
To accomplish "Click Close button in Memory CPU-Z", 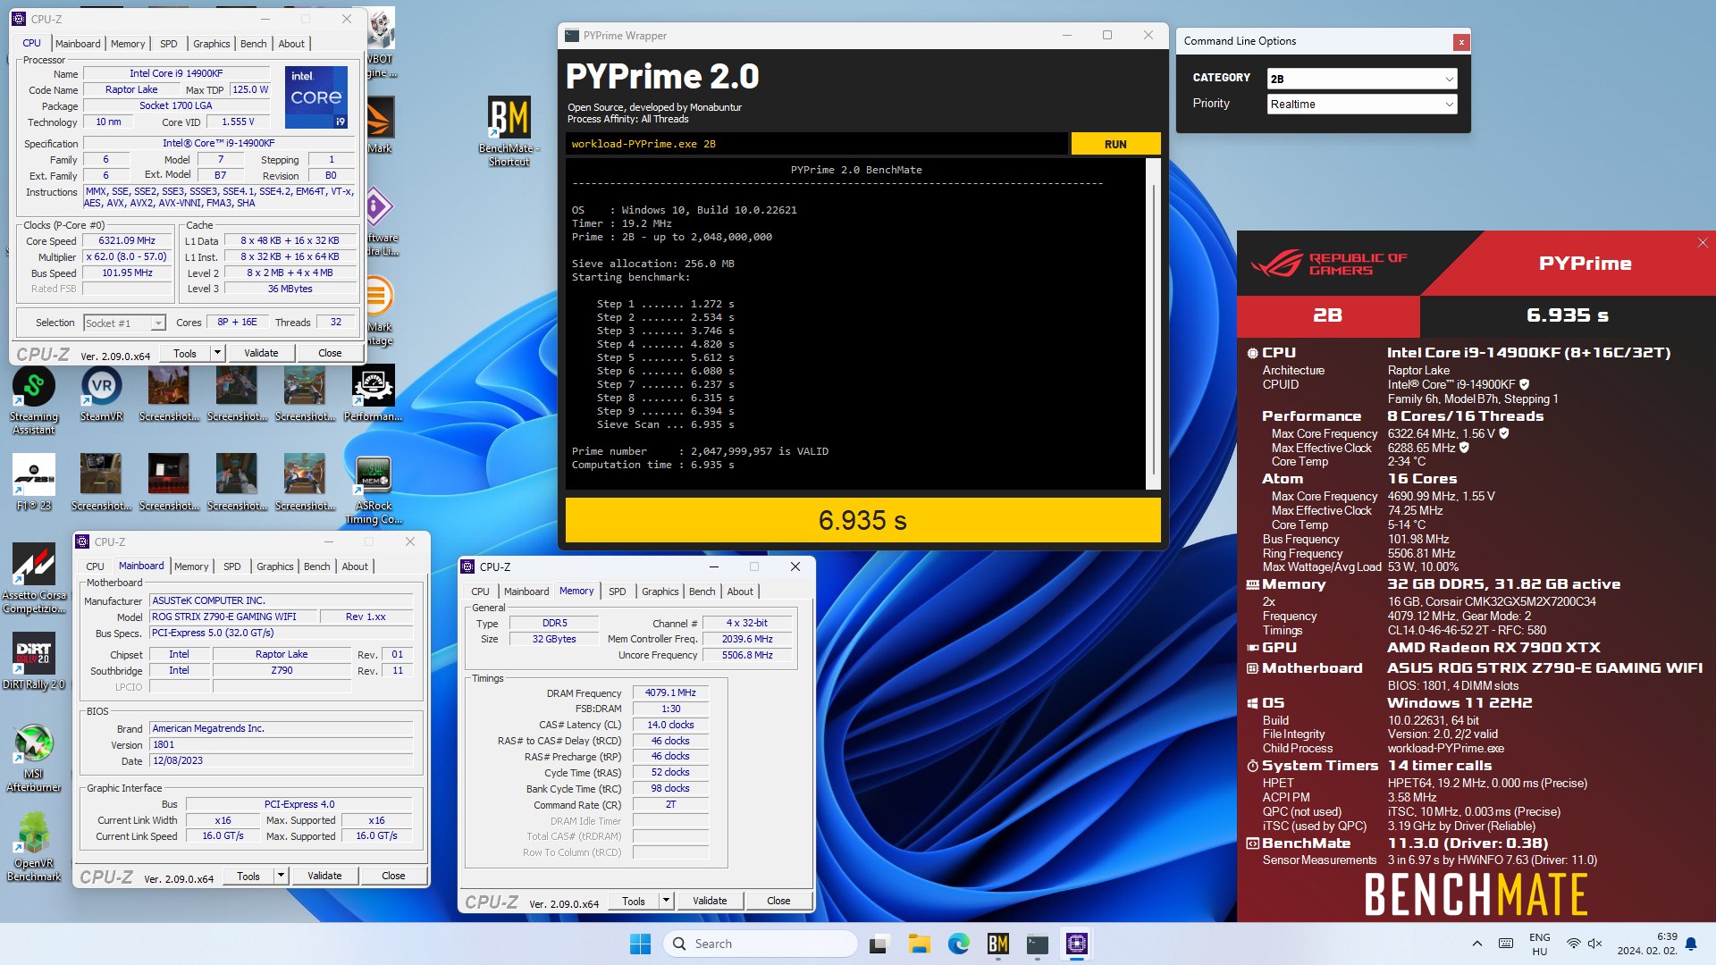I will click(x=778, y=901).
